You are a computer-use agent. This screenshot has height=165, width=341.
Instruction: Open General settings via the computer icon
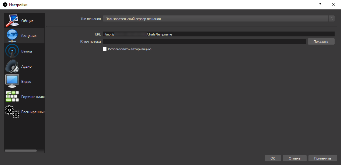pos(12,20)
